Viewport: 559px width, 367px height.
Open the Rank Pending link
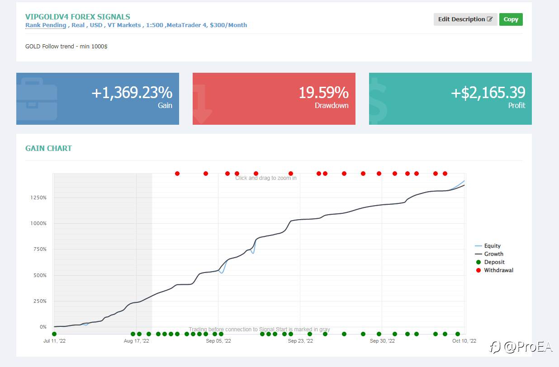[x=46, y=25]
